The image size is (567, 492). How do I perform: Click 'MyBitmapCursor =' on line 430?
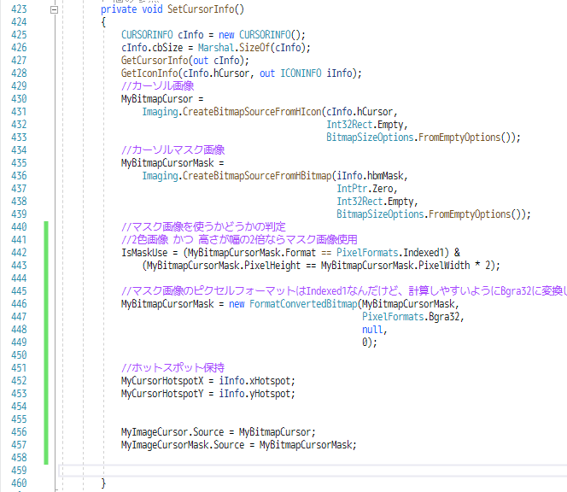coord(162,99)
